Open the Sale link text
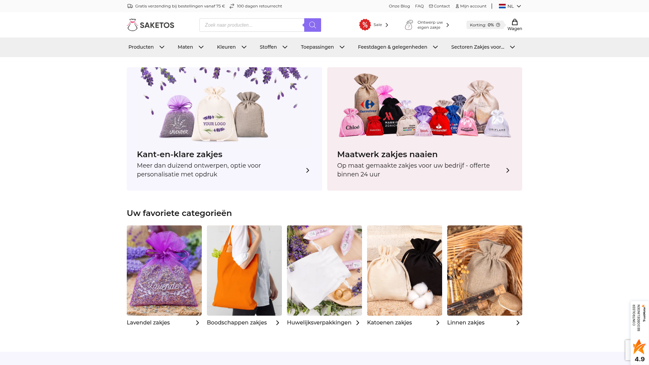649x365 pixels. 378,25
